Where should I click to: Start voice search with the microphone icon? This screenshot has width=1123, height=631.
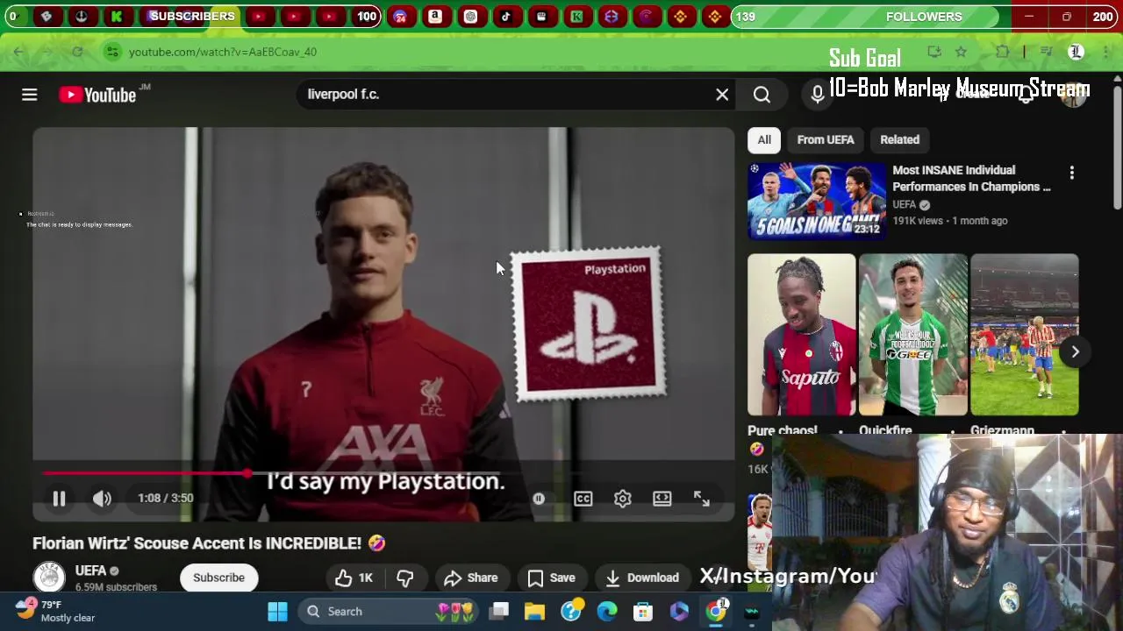point(818,94)
